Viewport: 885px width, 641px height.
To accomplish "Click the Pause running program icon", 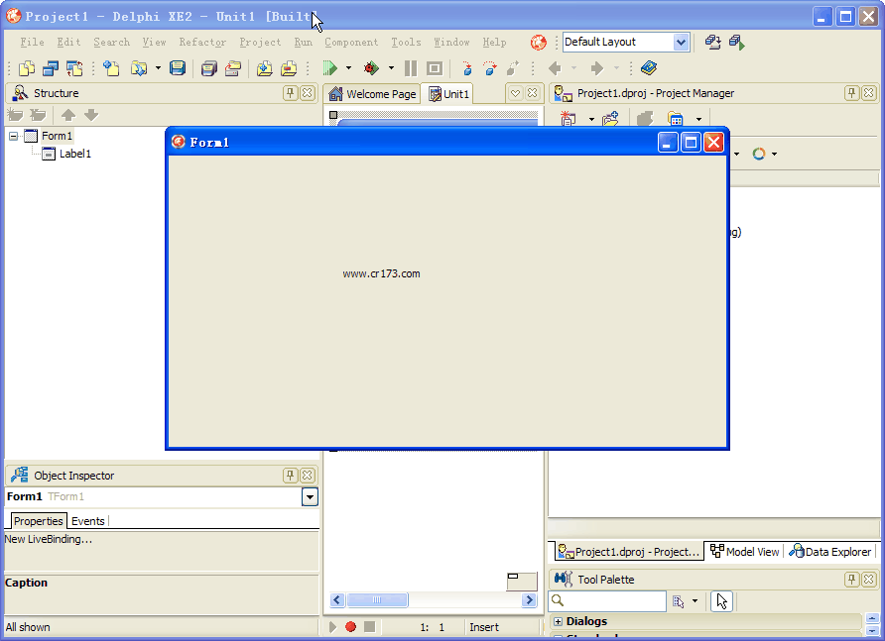I will click(411, 68).
